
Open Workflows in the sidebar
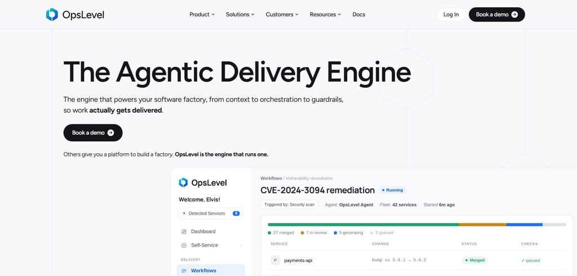click(x=211, y=270)
